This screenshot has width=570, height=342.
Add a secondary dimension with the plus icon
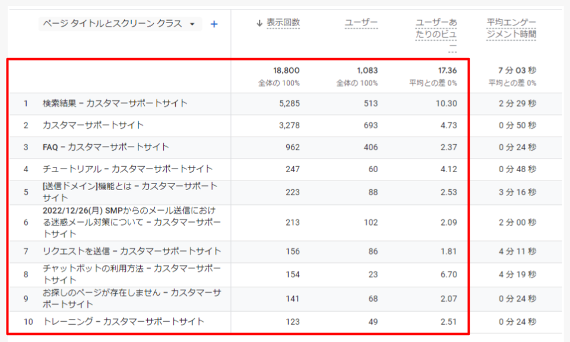pos(214,24)
